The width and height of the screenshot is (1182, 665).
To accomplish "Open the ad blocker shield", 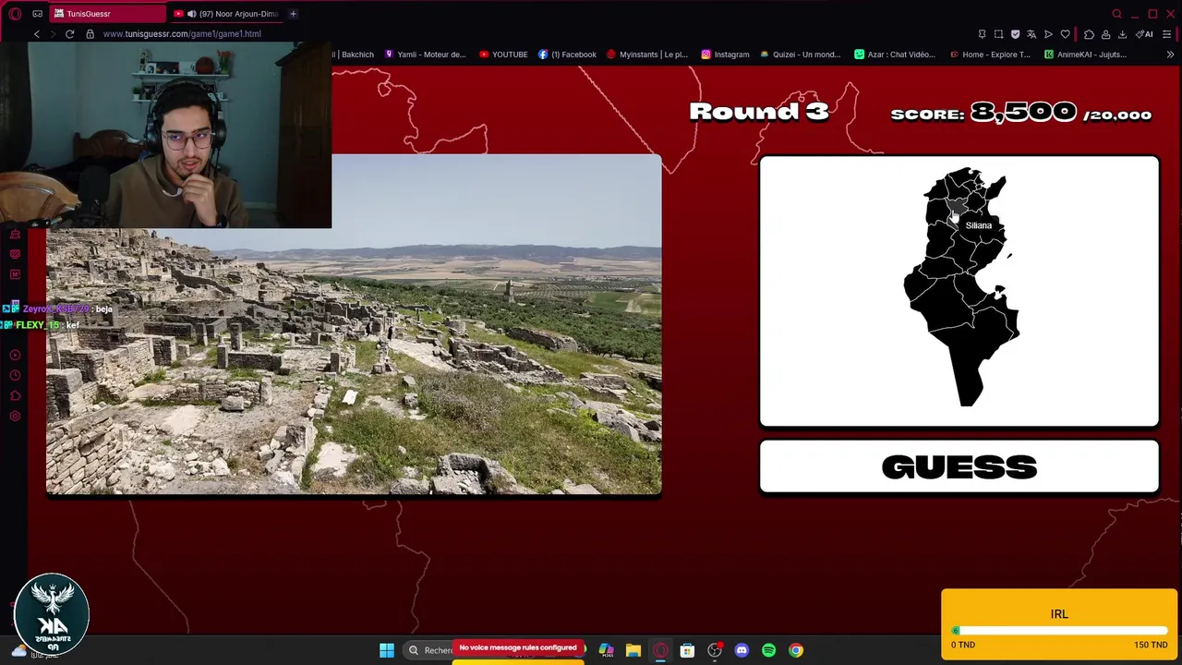I will [1015, 34].
